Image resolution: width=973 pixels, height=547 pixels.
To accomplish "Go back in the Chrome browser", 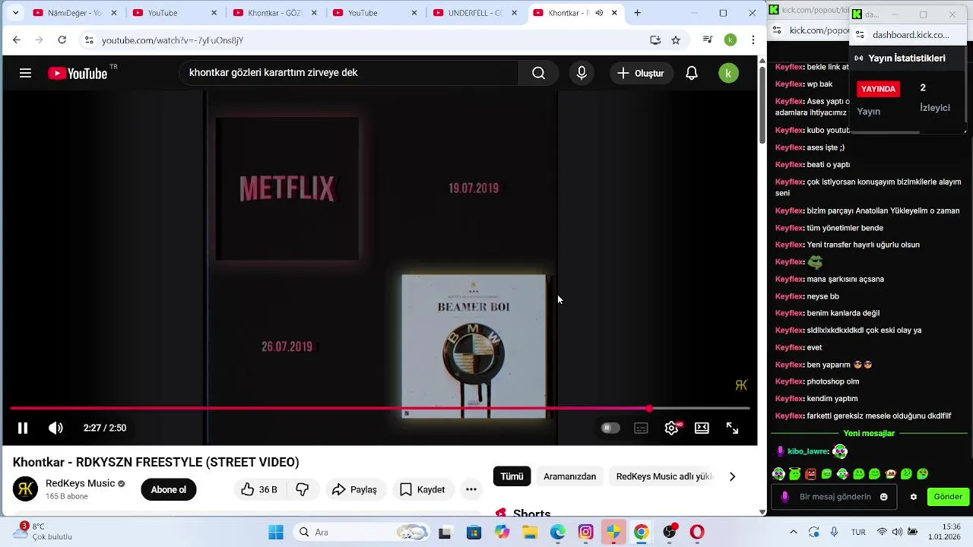I will coord(17,40).
